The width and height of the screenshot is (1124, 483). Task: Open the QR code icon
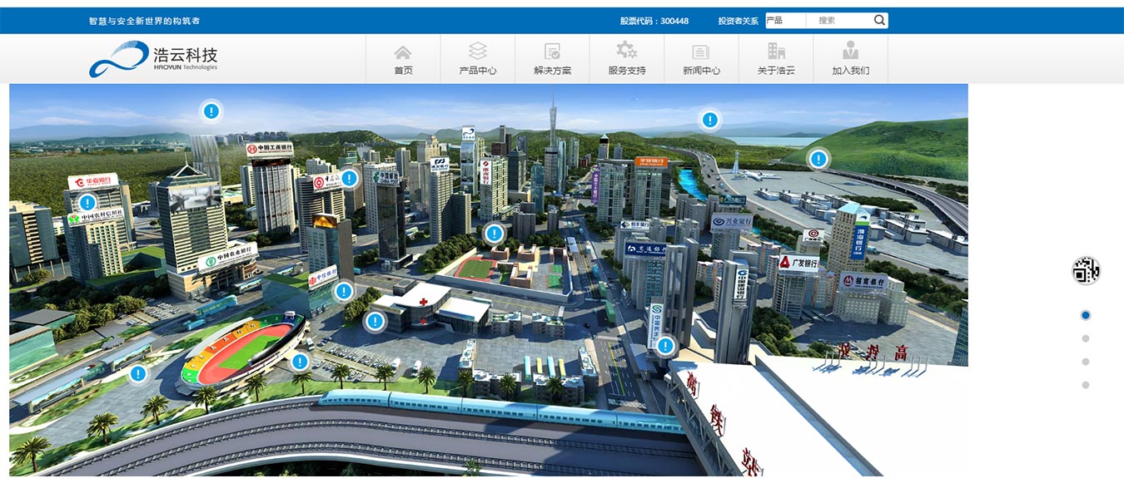click(1085, 271)
